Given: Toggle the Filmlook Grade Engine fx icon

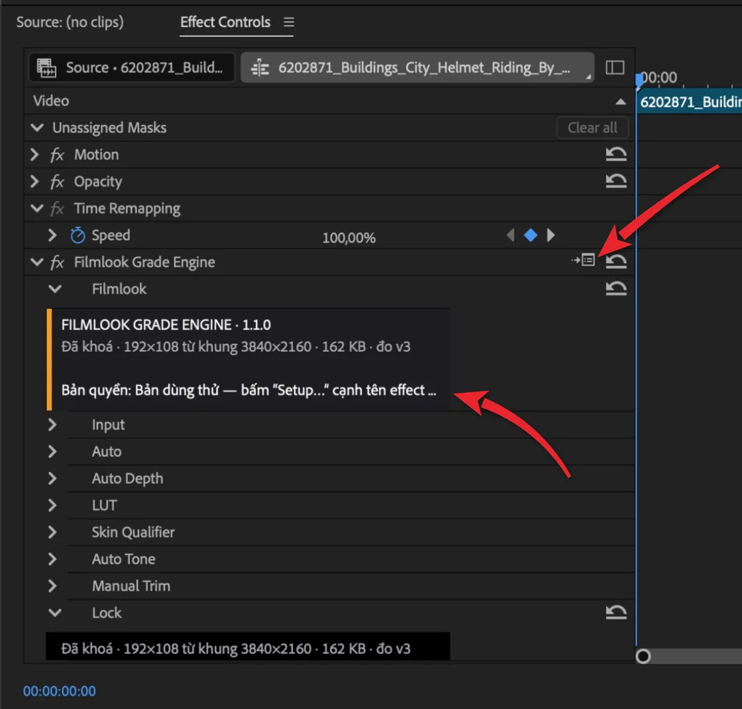Looking at the screenshot, I should [57, 262].
